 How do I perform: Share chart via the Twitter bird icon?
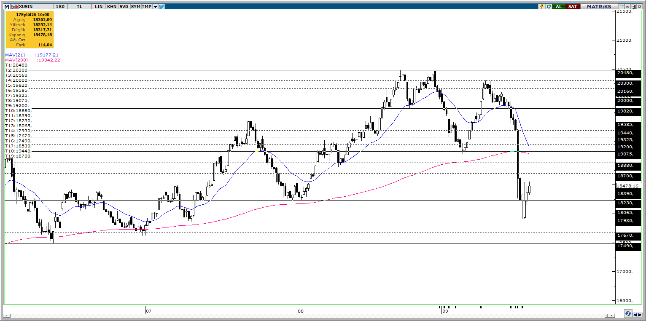[161, 7]
